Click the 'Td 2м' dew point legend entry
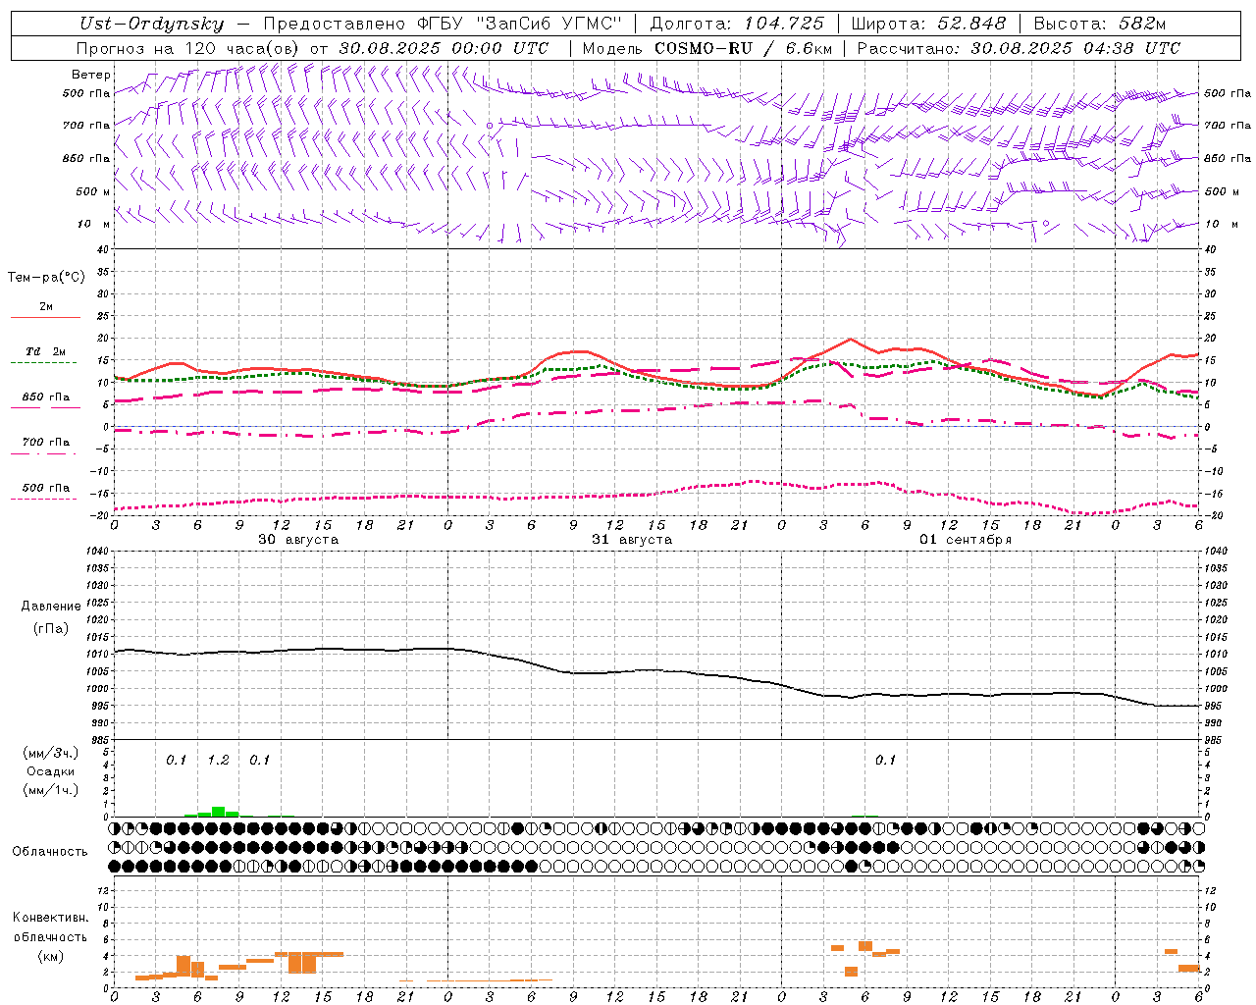The image size is (1256, 1005). 46,351
